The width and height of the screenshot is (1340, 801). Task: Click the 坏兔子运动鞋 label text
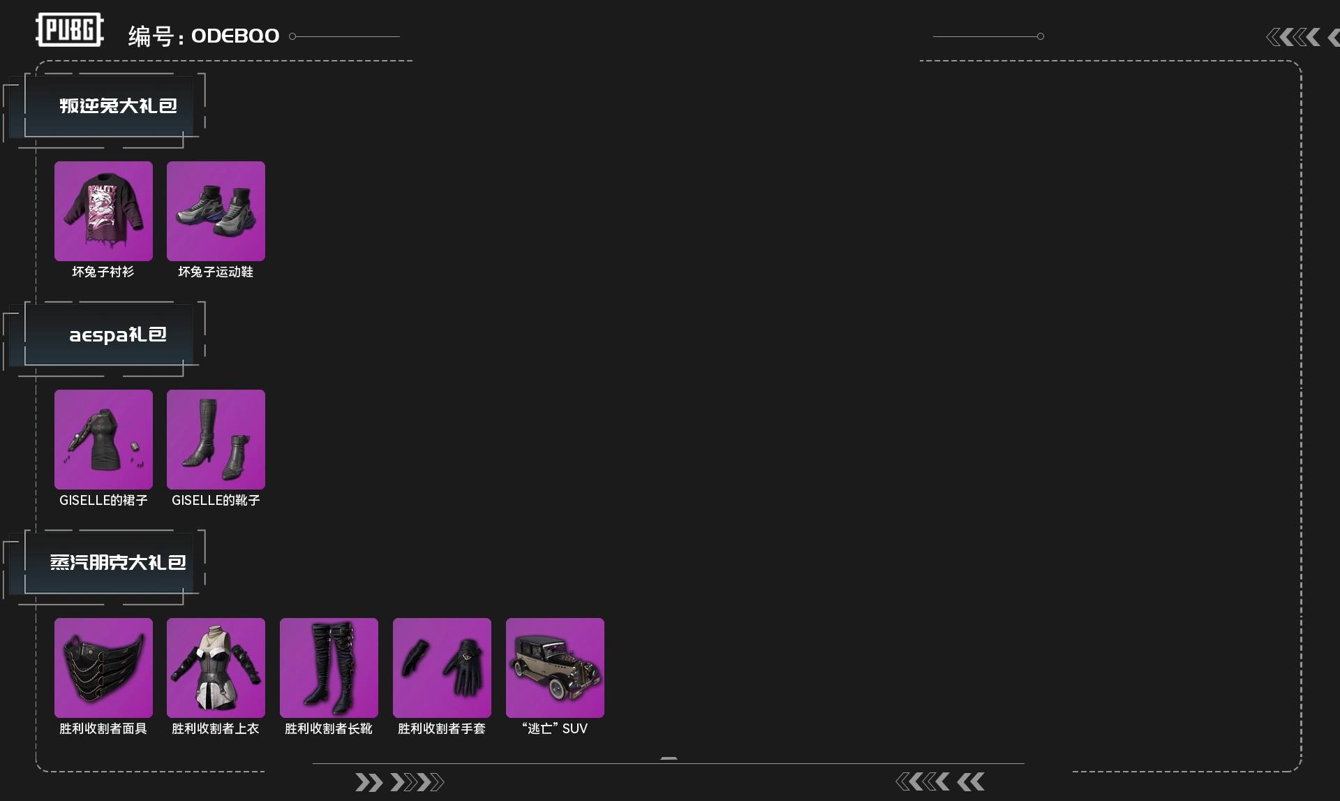coord(216,272)
